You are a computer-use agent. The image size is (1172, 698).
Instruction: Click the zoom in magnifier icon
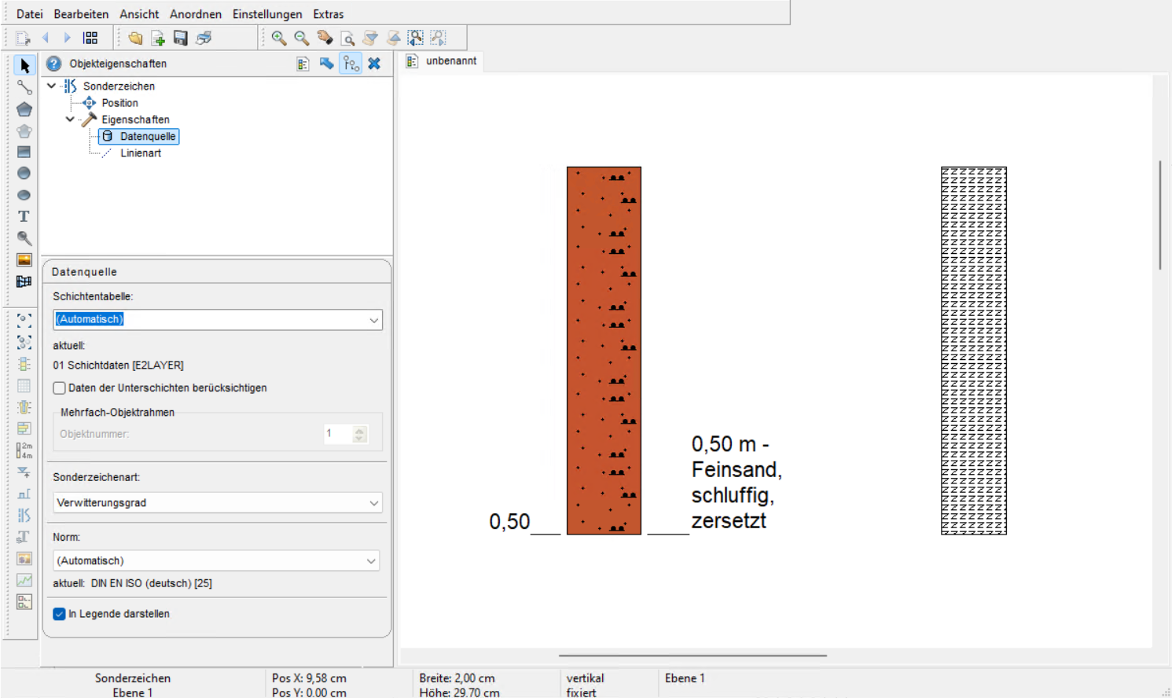pyautogui.click(x=279, y=38)
